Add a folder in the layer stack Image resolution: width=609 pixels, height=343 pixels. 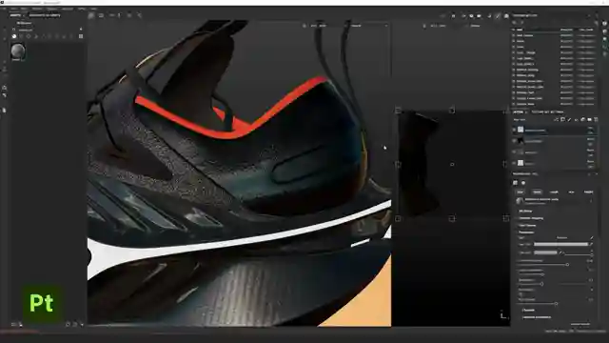click(x=589, y=120)
